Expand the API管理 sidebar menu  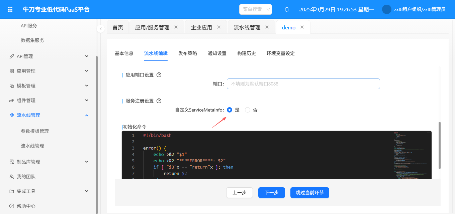click(86, 56)
